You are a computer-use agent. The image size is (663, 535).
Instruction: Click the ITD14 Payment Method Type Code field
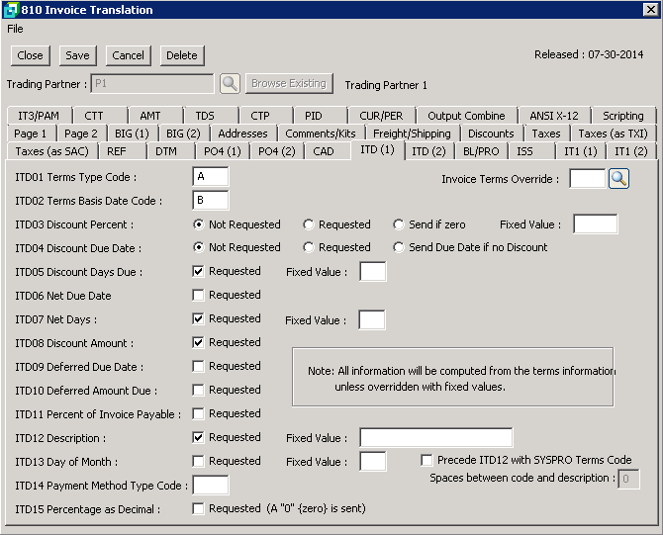click(x=210, y=486)
